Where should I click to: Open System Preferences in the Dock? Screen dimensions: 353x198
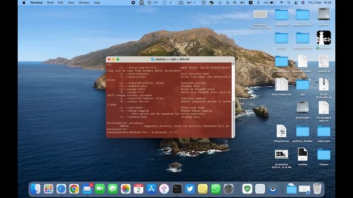[228, 189]
